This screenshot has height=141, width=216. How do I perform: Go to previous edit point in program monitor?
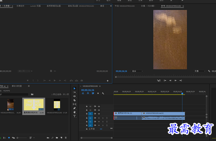pyautogui.click(x=165, y=80)
